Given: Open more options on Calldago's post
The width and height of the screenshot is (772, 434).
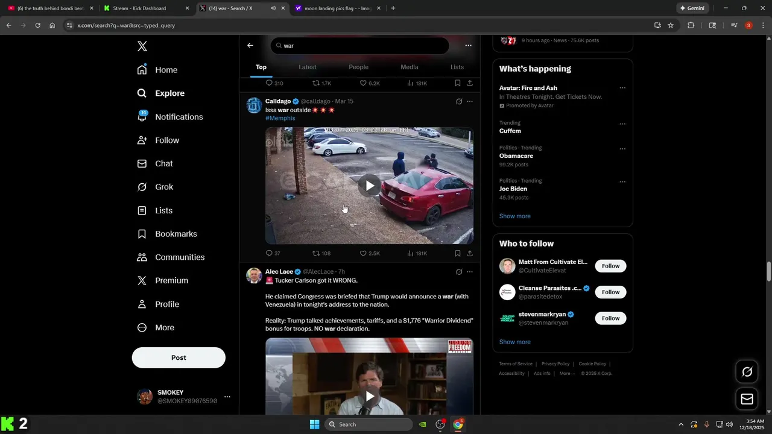Looking at the screenshot, I should [470, 101].
